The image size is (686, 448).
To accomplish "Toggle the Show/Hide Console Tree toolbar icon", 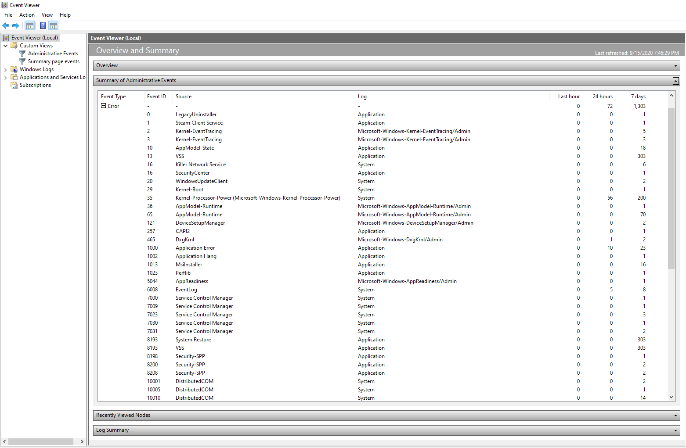I will coord(30,25).
